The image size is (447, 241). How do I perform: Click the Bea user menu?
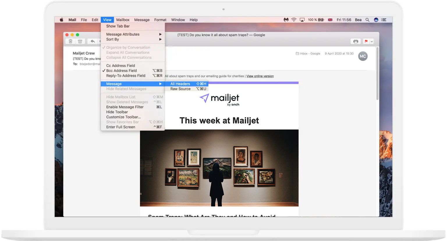358,20
